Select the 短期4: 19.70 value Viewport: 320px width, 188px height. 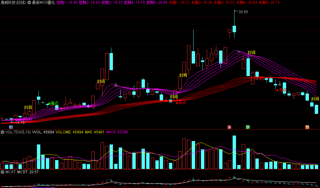click(134, 3)
